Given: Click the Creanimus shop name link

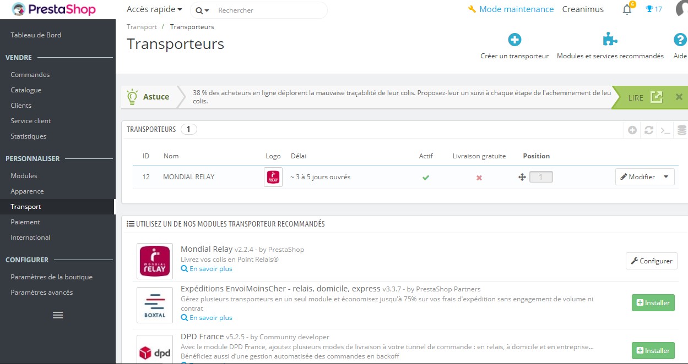Looking at the screenshot, I should (x=583, y=9).
